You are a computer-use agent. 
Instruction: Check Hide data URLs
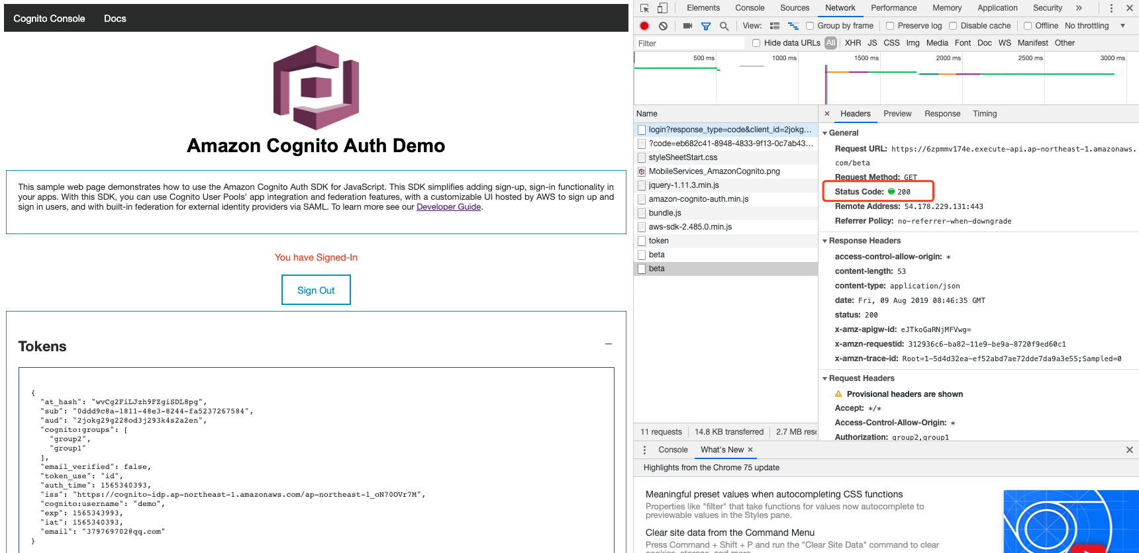coord(756,43)
